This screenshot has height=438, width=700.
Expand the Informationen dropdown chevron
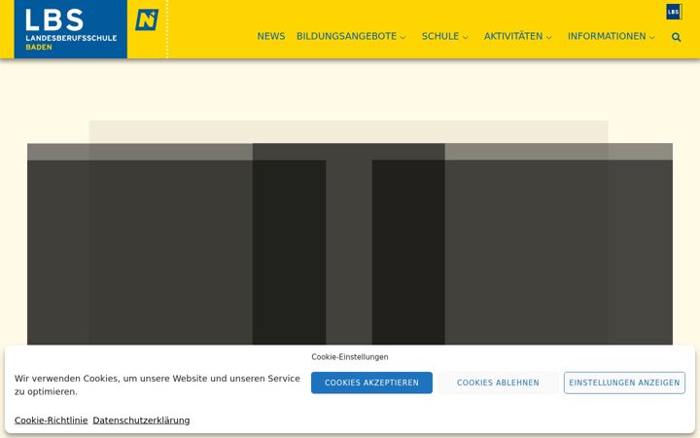[651, 38]
